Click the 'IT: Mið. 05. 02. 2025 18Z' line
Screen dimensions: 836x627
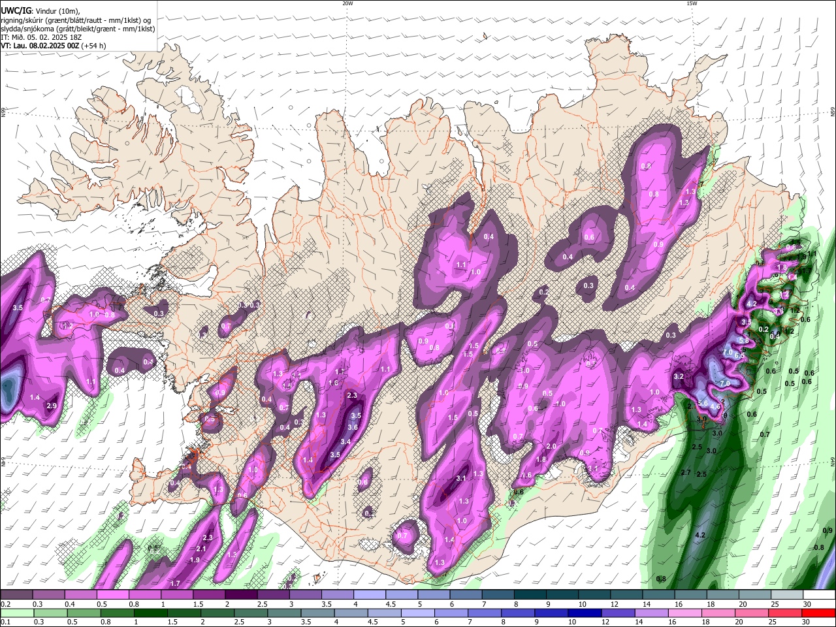coord(41,37)
